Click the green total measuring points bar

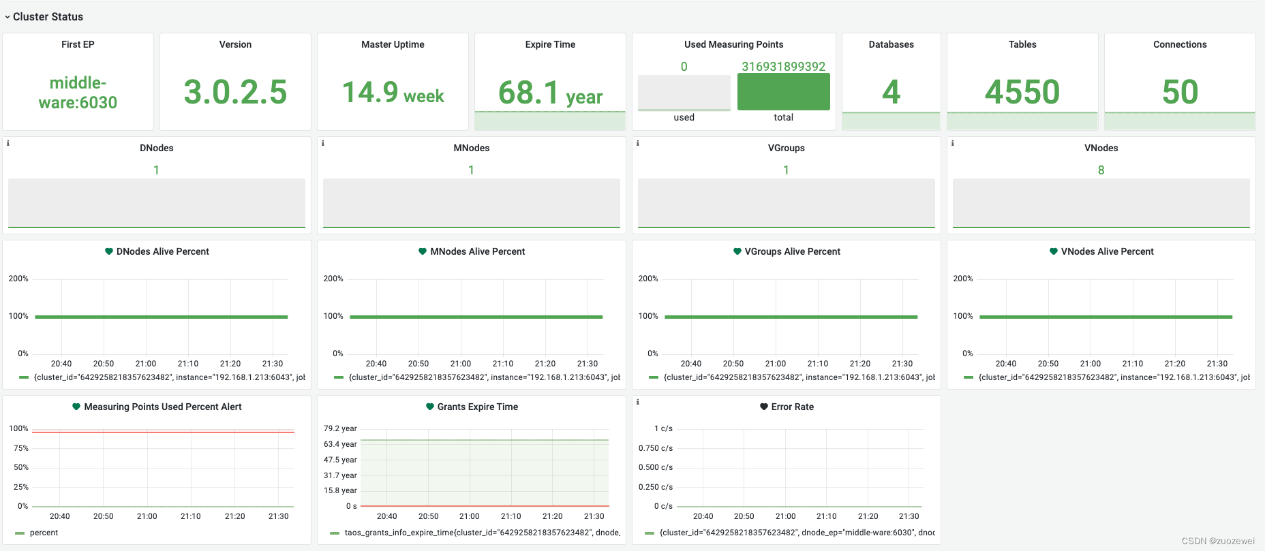(784, 91)
